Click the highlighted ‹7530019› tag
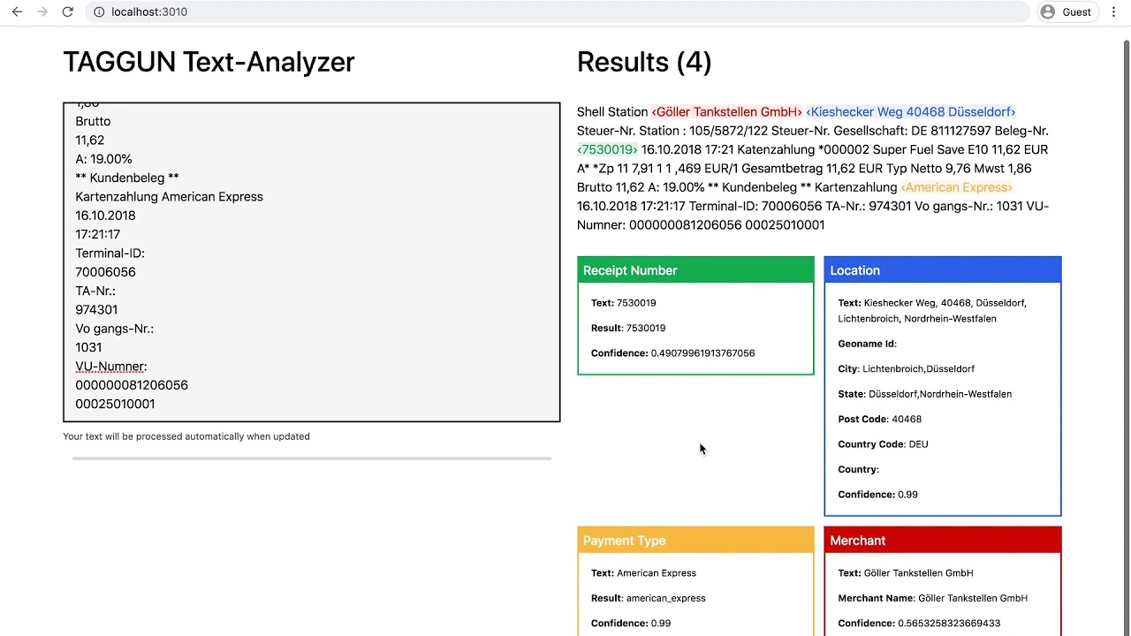This screenshot has height=636, width=1131. (607, 149)
